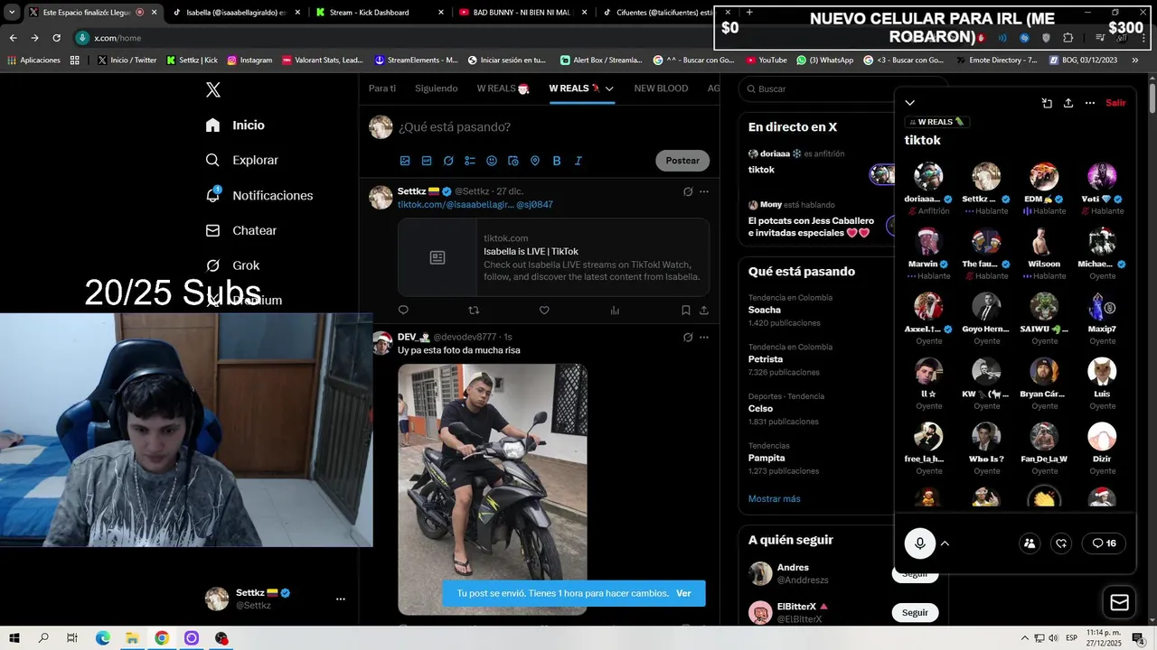Reload the page in Chrome
The height and width of the screenshot is (650, 1157).
click(56, 38)
